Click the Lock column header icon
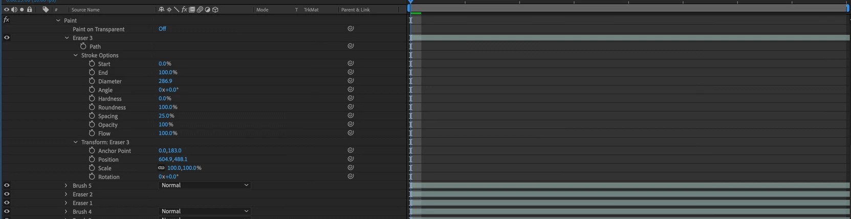Image resolution: width=851 pixels, height=219 pixels. click(30, 9)
